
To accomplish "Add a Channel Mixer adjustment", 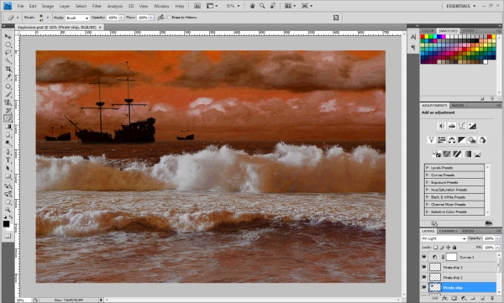I will [482, 140].
